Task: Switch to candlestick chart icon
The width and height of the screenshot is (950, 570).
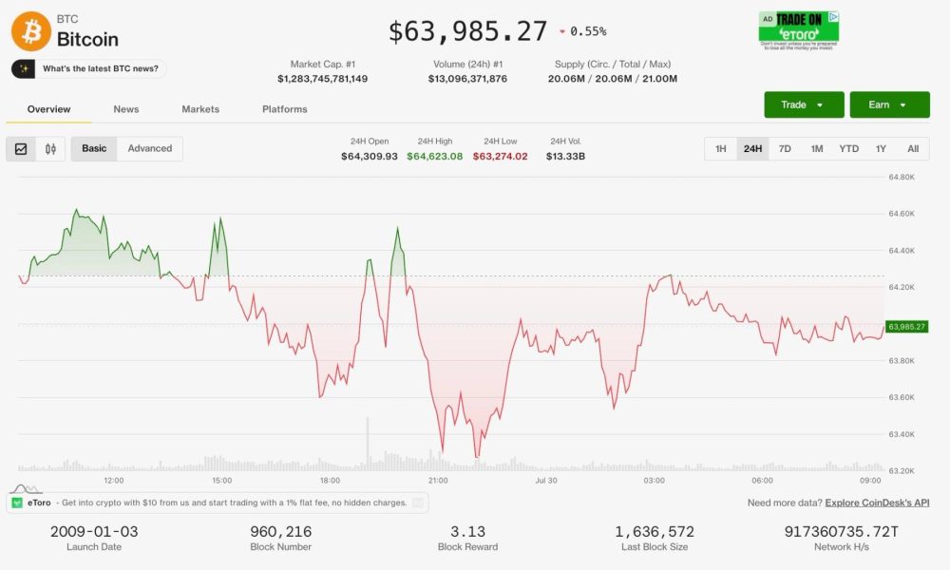Action: [x=50, y=149]
